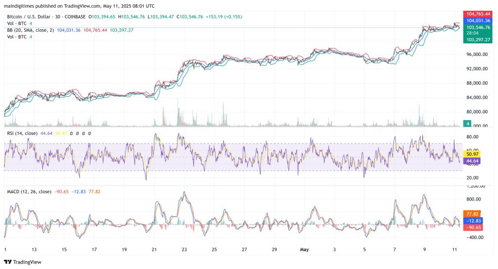The height and width of the screenshot is (269, 498).
Task: Click the orange 77.82 MACD axis tag
Action: click(x=473, y=213)
